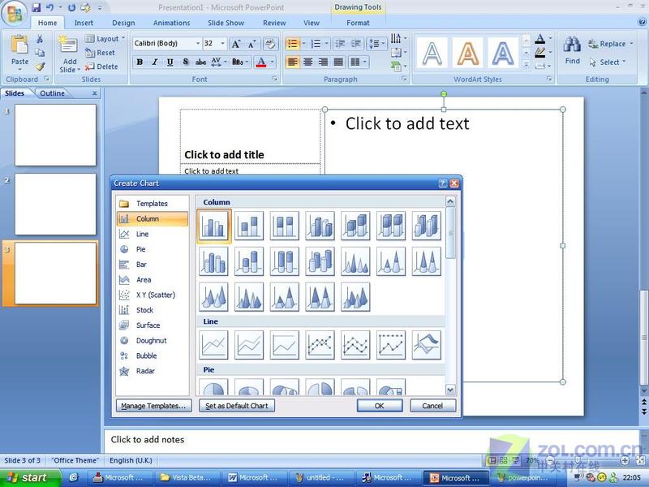Image resolution: width=649 pixels, height=487 pixels.
Task: Open the Slide Show ribbon tab
Action: (226, 23)
